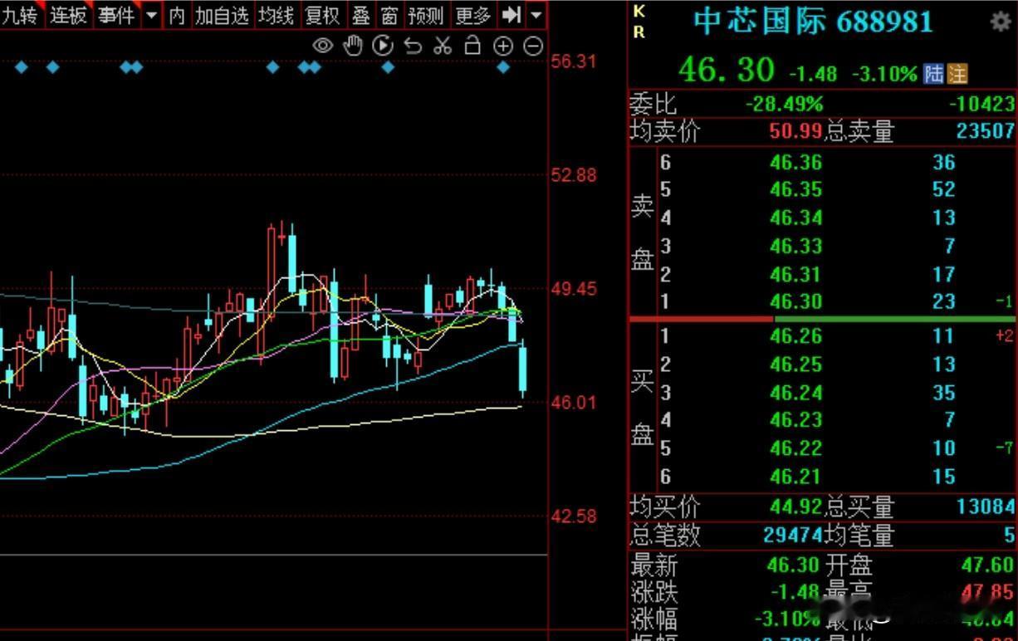Click the 卖盘 sell-side label
This screenshot has width=1018, height=641.
point(643,232)
